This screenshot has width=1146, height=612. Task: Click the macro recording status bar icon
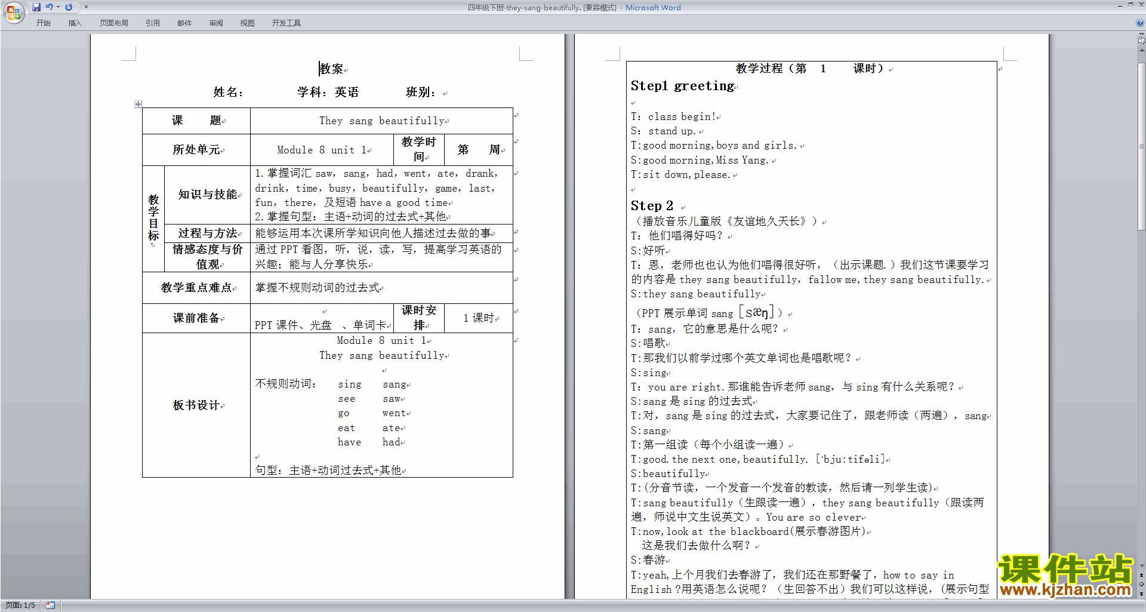point(51,605)
